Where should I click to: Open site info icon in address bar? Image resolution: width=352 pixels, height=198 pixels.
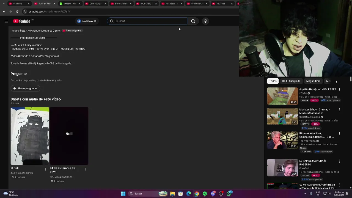point(25,12)
